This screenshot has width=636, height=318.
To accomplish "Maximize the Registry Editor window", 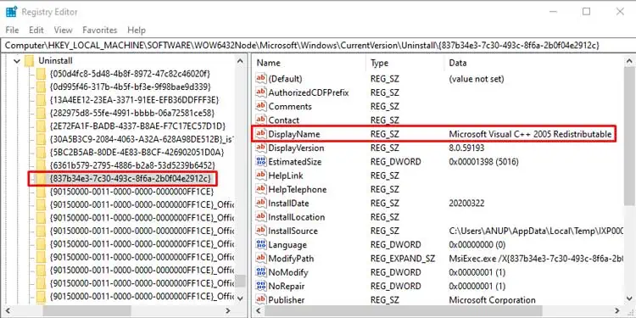I will 587,11.
